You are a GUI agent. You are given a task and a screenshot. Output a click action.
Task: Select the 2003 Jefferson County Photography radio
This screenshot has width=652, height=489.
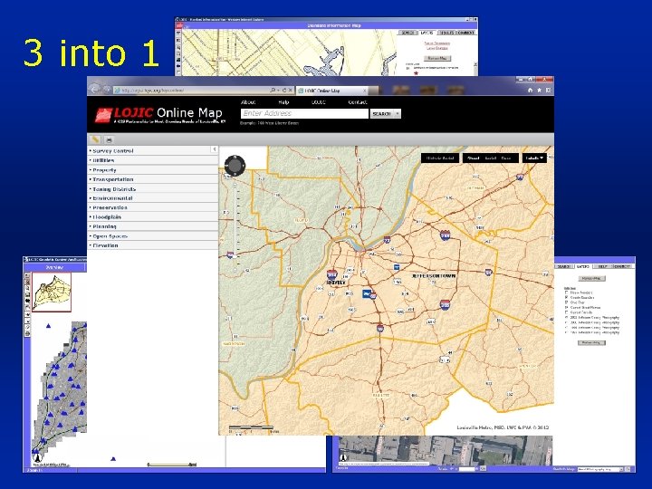pos(566,317)
